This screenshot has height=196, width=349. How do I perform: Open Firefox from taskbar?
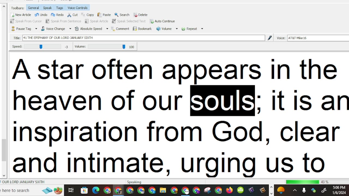point(229,190)
